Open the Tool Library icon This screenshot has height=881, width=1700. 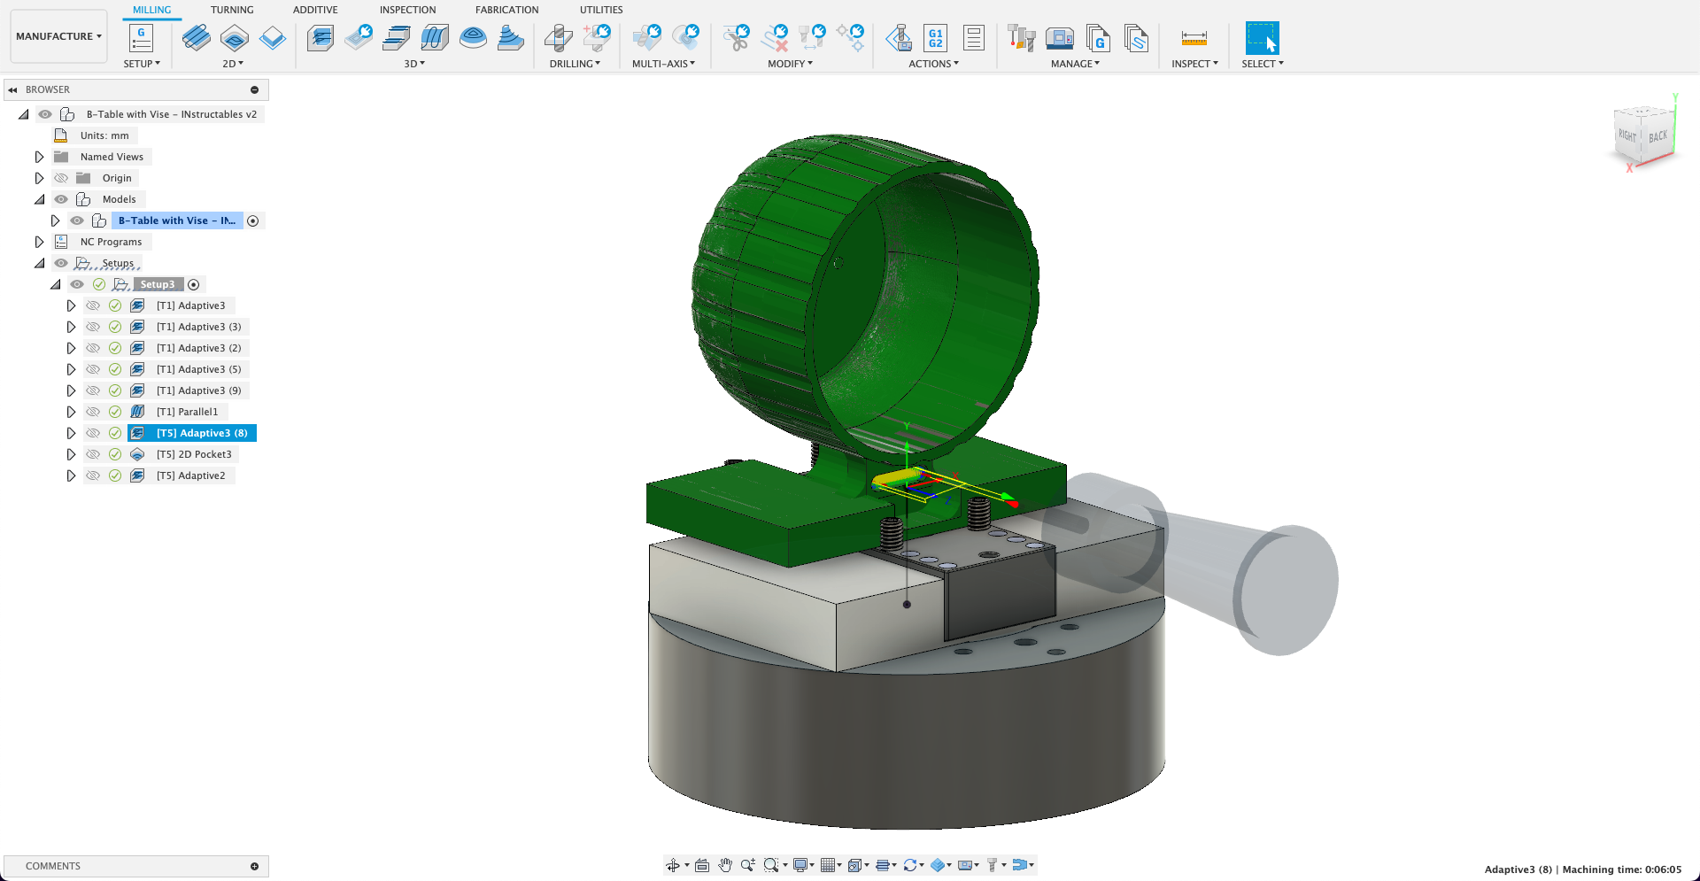(x=1022, y=38)
